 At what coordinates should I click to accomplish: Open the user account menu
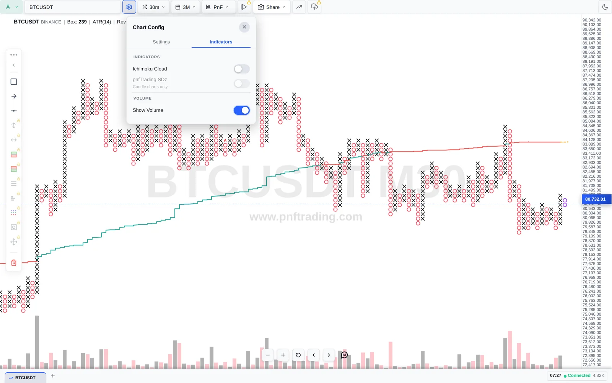12,7
